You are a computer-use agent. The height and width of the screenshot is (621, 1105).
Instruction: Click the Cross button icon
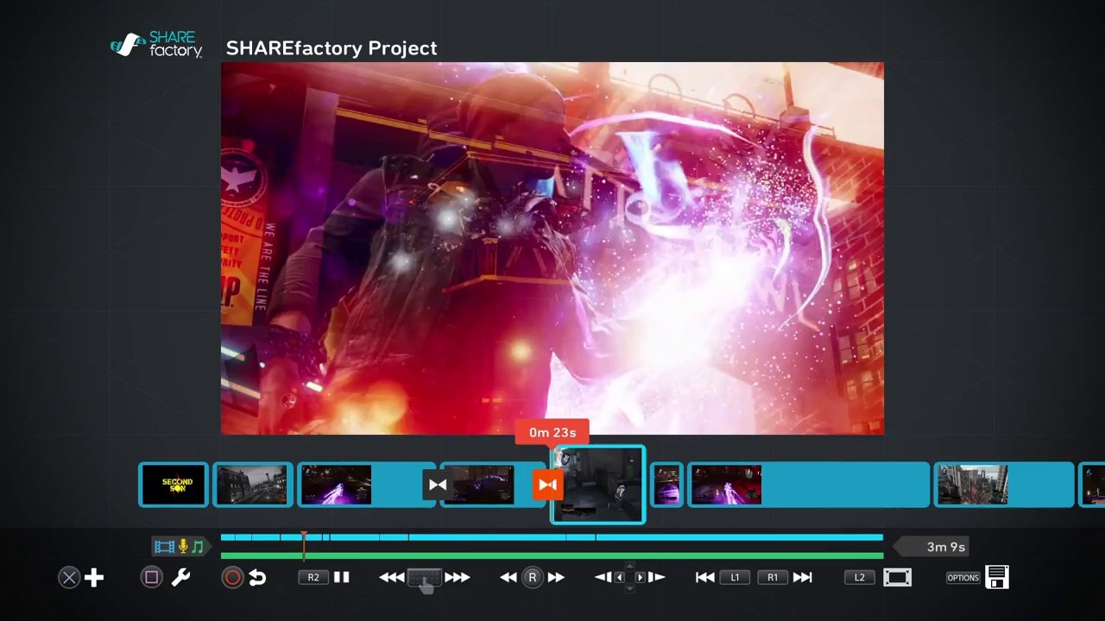[69, 578]
